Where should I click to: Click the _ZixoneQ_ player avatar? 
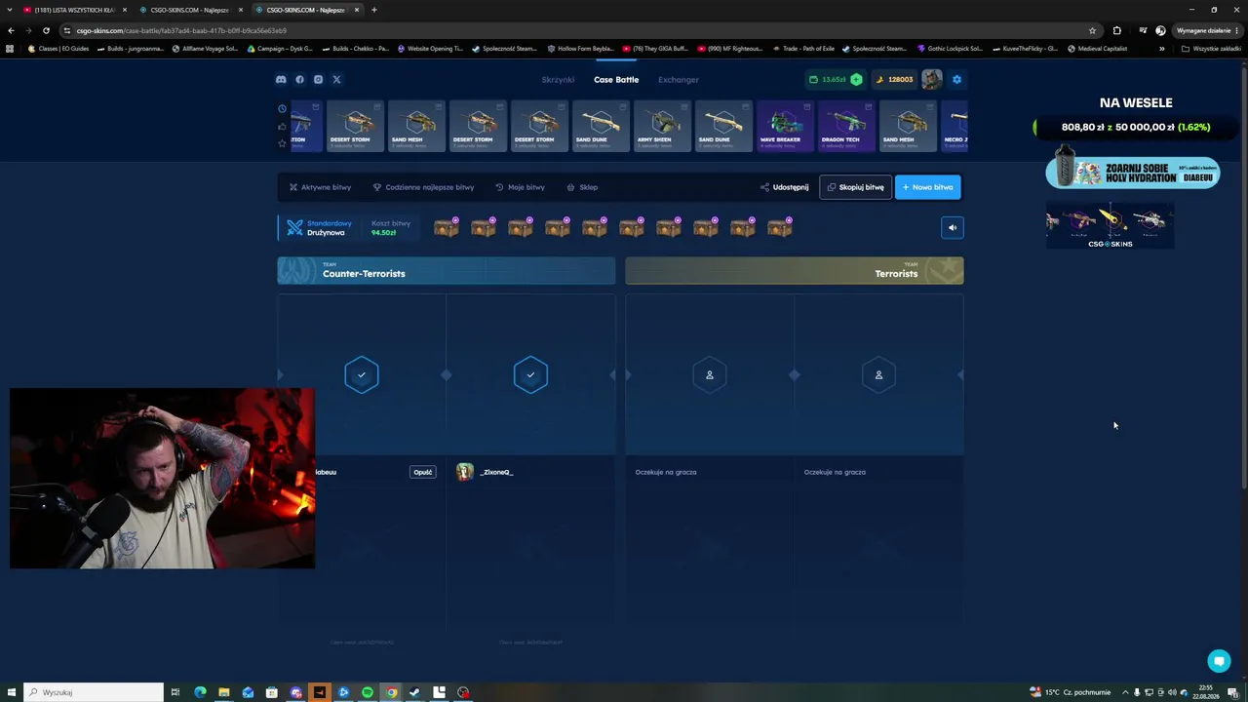point(465,472)
